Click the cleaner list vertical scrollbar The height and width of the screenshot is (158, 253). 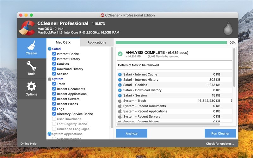[x=112, y=88]
